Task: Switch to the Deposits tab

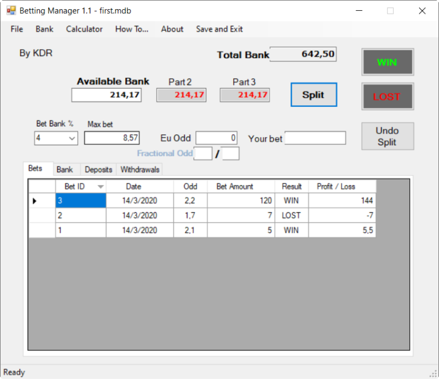Action: pyautogui.click(x=98, y=170)
